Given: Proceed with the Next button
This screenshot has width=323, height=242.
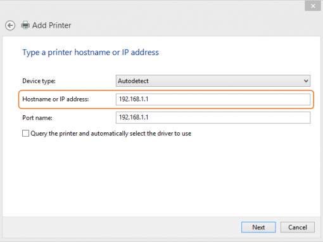Looking at the screenshot, I should [x=258, y=227].
